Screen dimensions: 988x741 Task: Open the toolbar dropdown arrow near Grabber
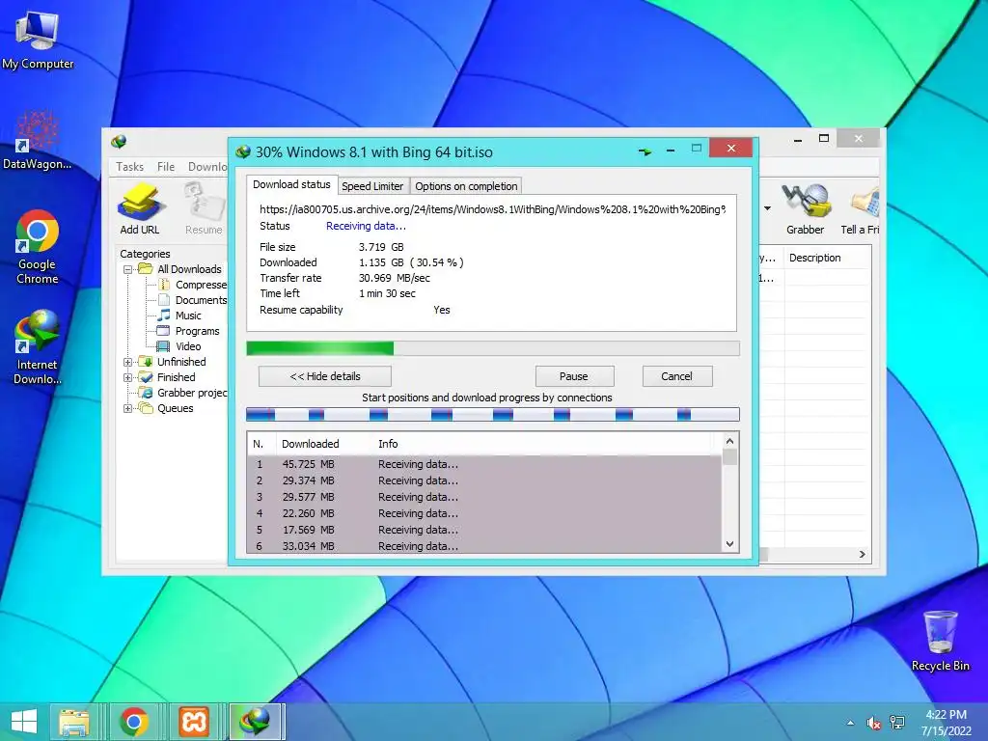767,208
